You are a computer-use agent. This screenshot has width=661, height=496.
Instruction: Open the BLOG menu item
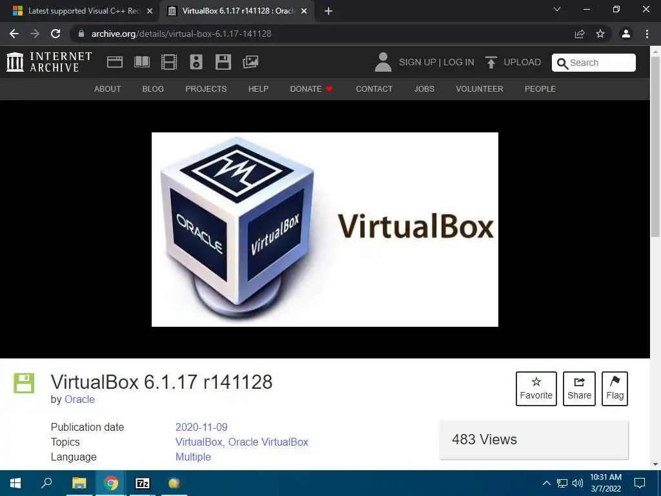tap(153, 89)
